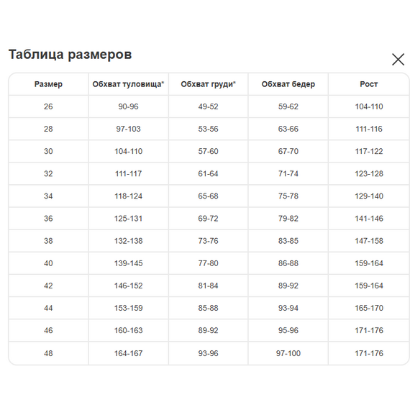The height and width of the screenshot is (410, 410).
Task: Click the 141-146 height cell
Action: pos(369,219)
